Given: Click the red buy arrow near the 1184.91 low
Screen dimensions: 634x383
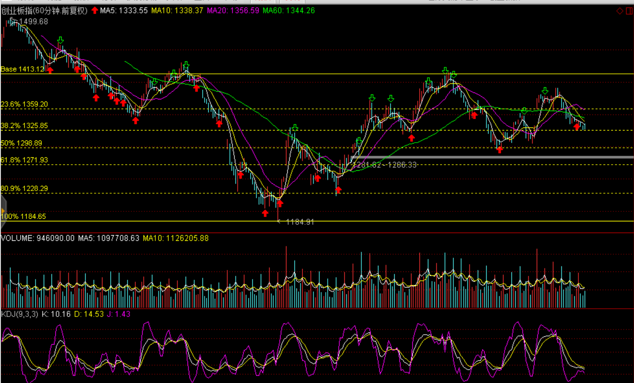Looking at the screenshot, I should coord(265,213).
